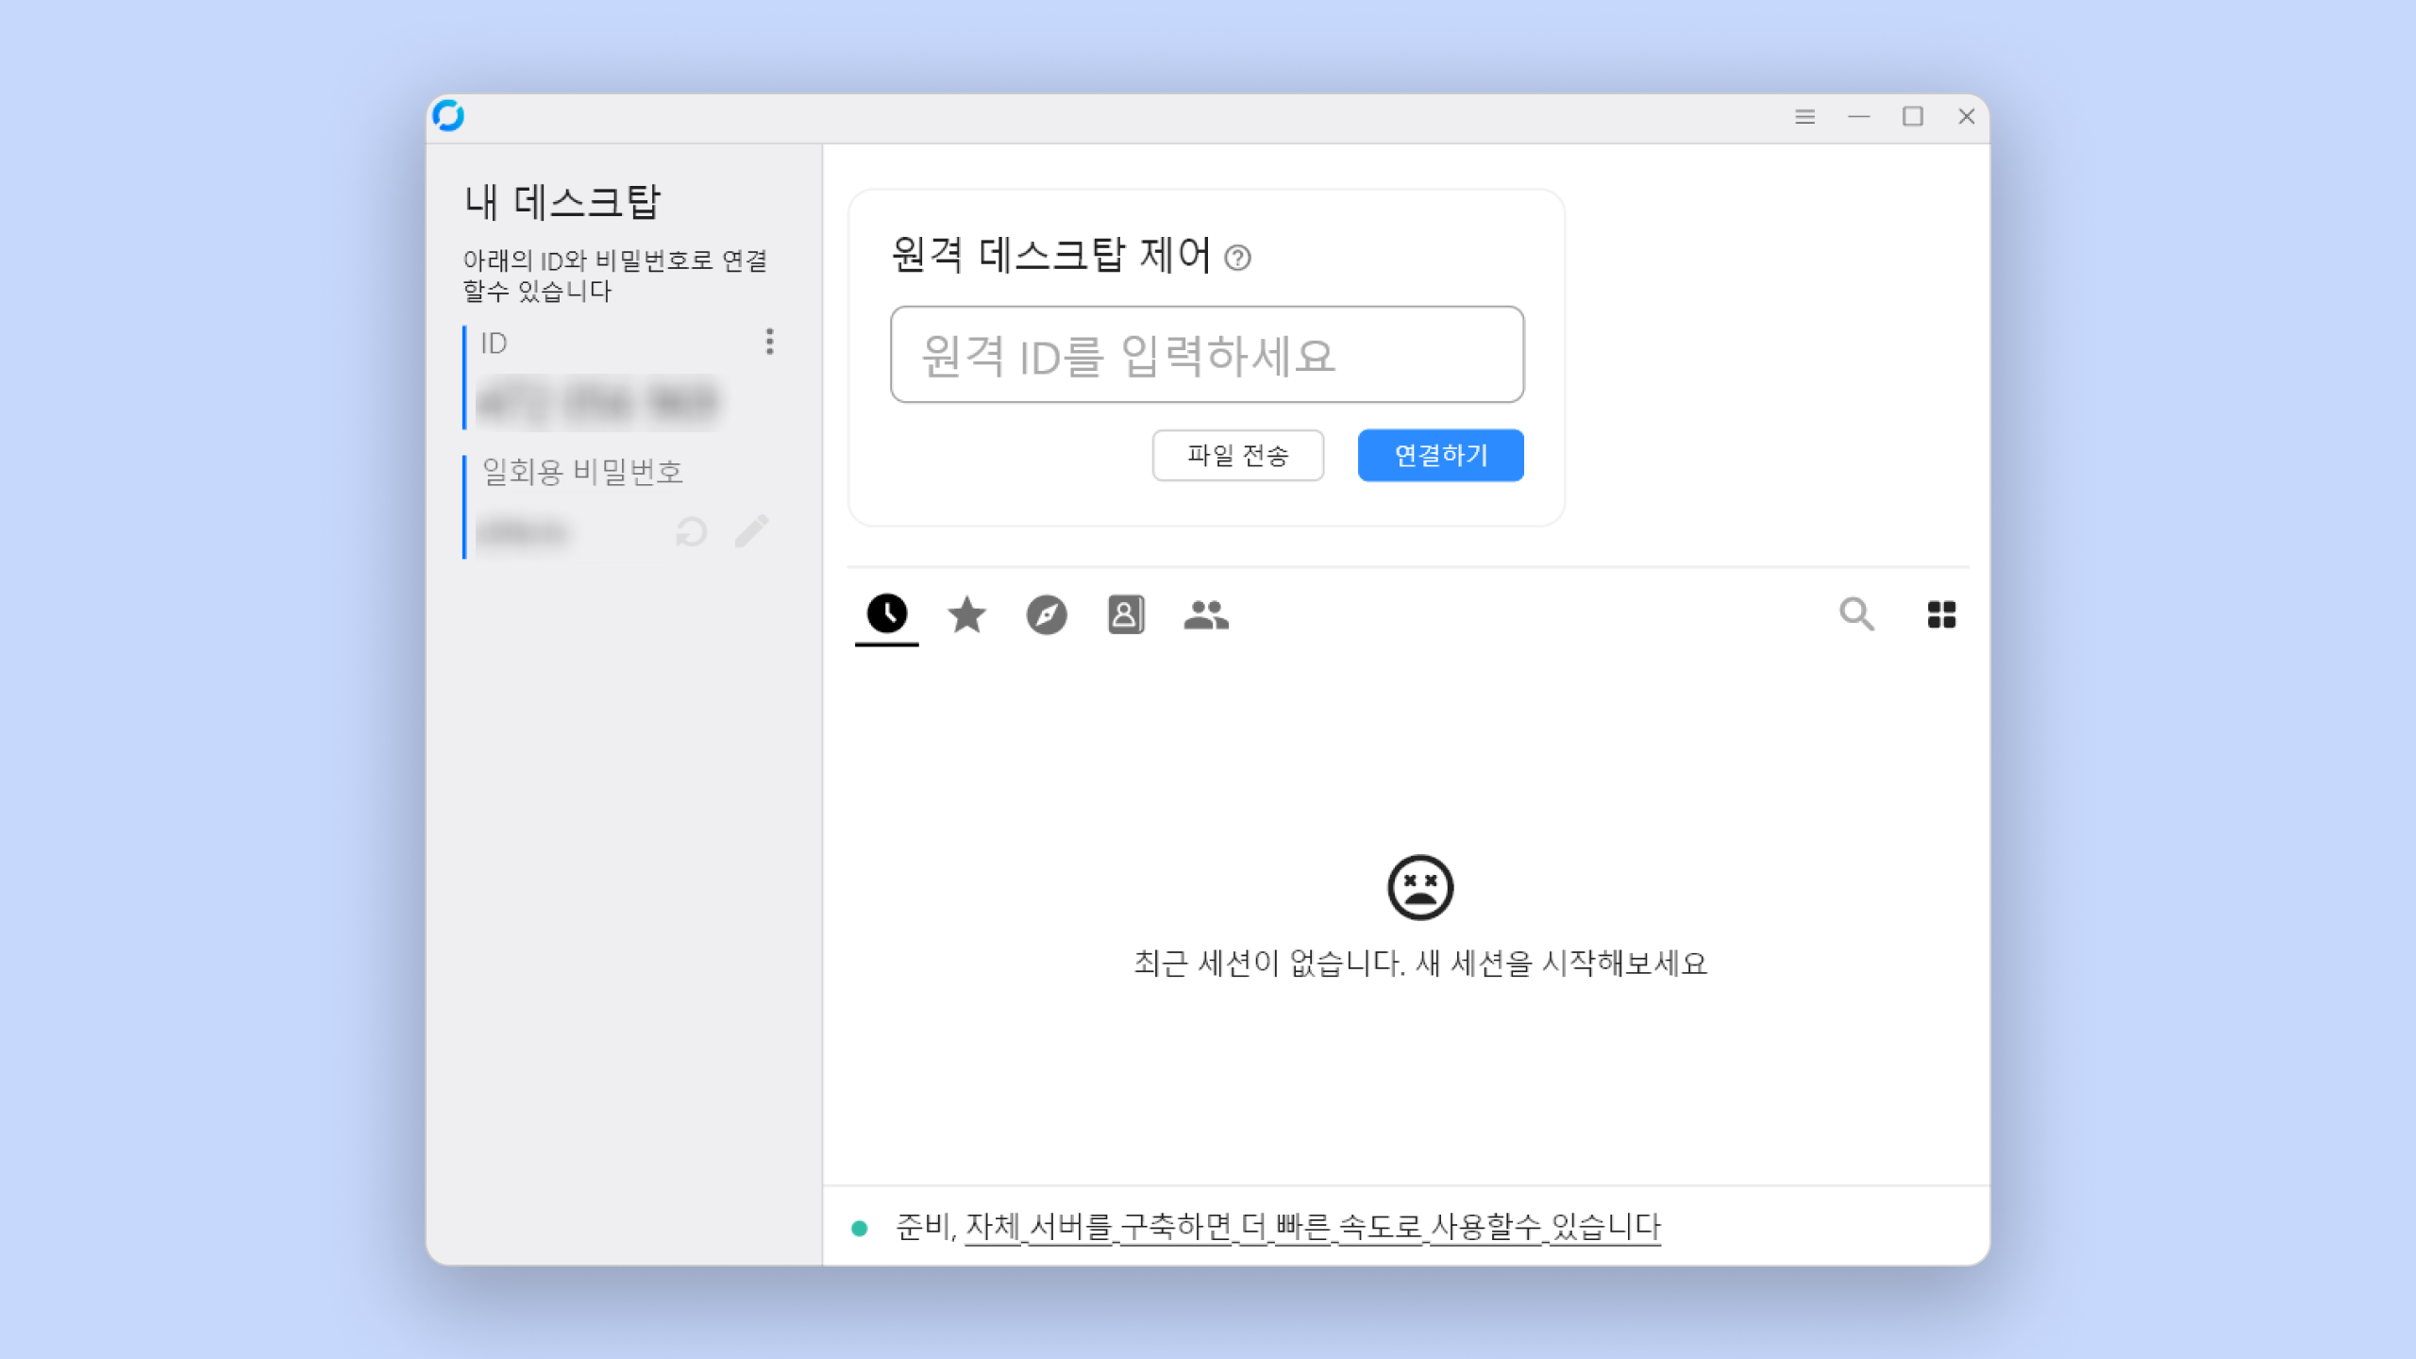Open the self-hosted server setup link
The image size is (2416, 1359).
[1312, 1227]
